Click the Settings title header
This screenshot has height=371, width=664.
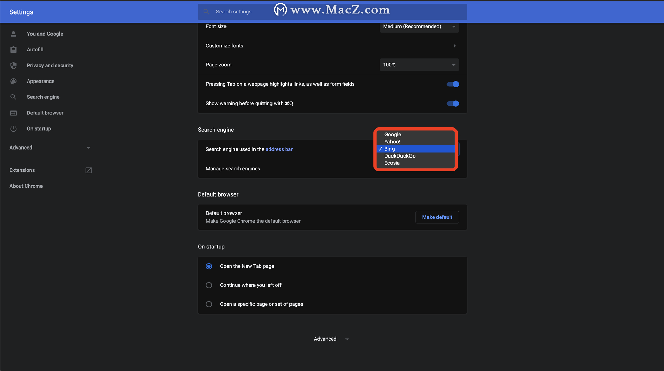point(21,12)
